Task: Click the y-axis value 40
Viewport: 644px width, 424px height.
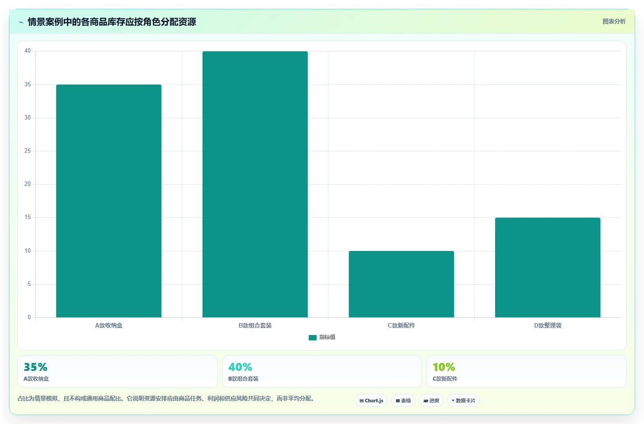Action: [27, 51]
